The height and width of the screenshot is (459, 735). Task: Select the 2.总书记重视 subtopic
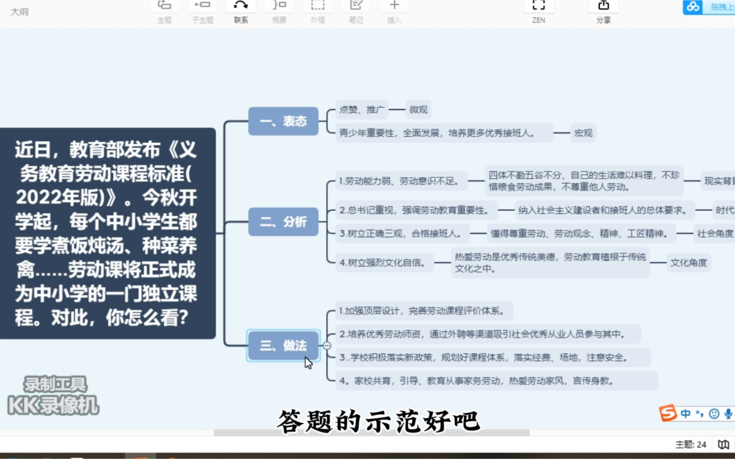click(x=416, y=210)
